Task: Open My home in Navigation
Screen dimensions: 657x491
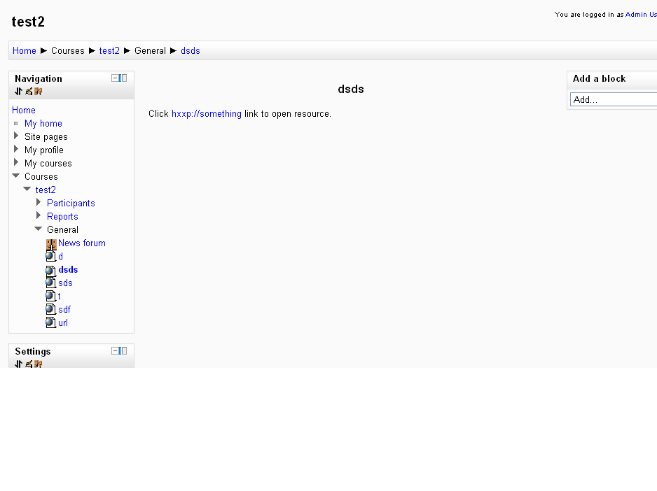Action: click(x=43, y=124)
